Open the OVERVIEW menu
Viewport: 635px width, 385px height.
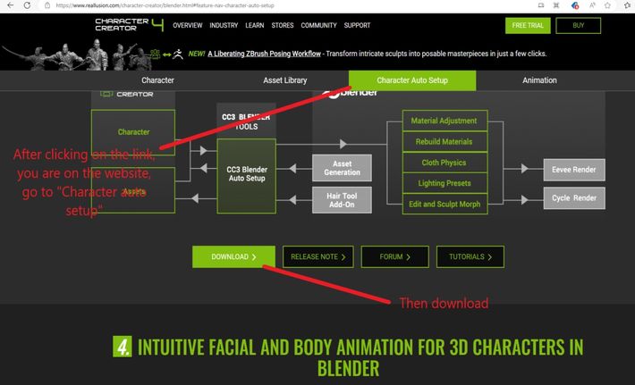[x=187, y=25]
